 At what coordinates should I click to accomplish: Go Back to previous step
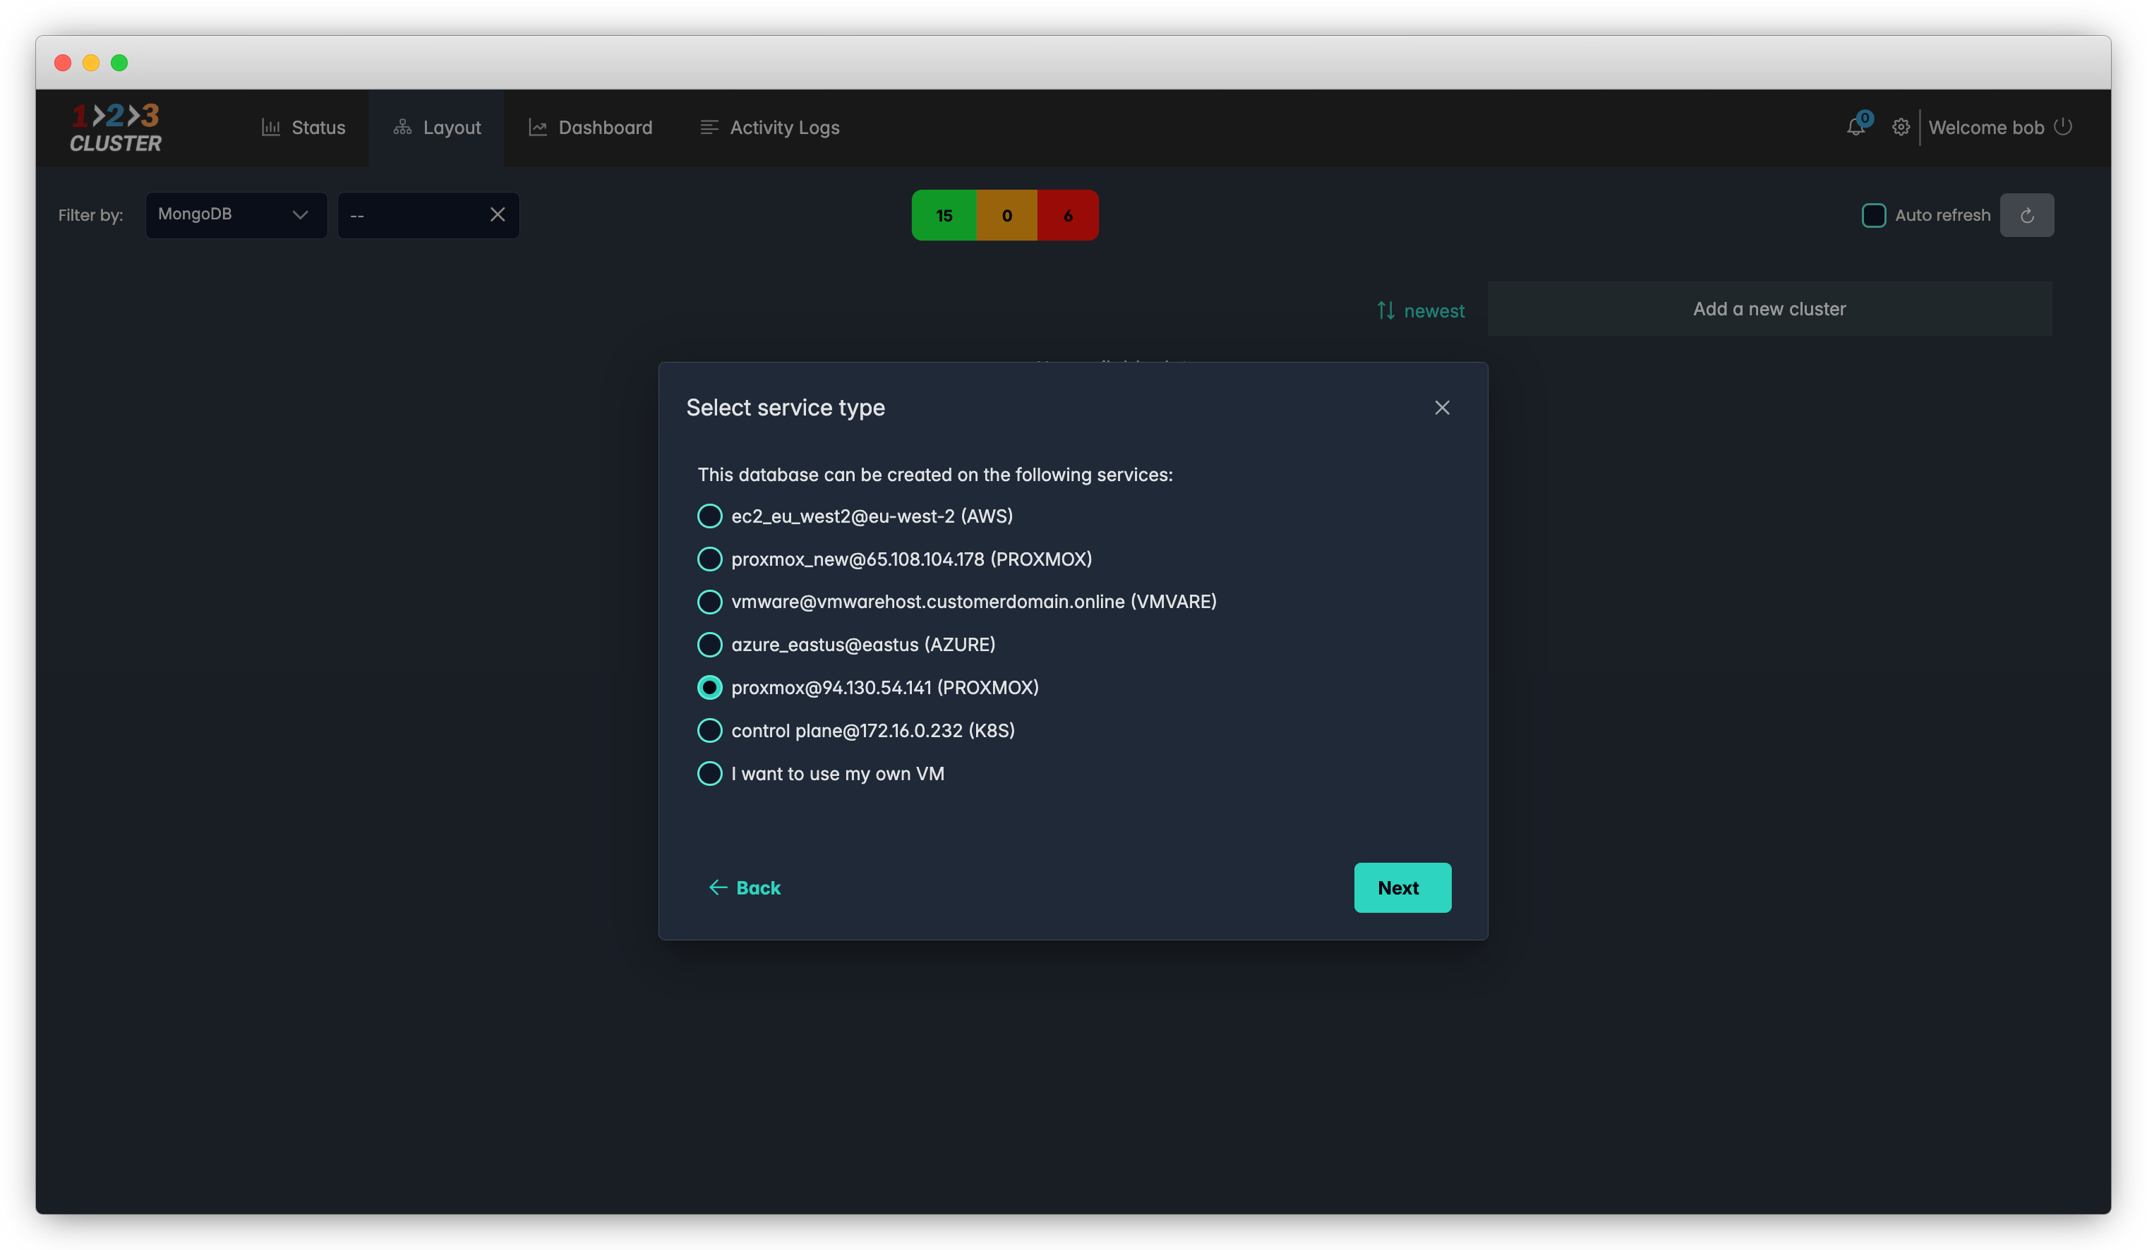745,887
